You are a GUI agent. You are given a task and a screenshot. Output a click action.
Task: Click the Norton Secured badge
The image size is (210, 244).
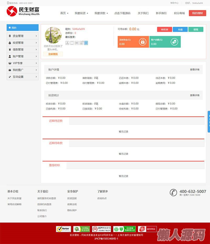tap(64, 229)
